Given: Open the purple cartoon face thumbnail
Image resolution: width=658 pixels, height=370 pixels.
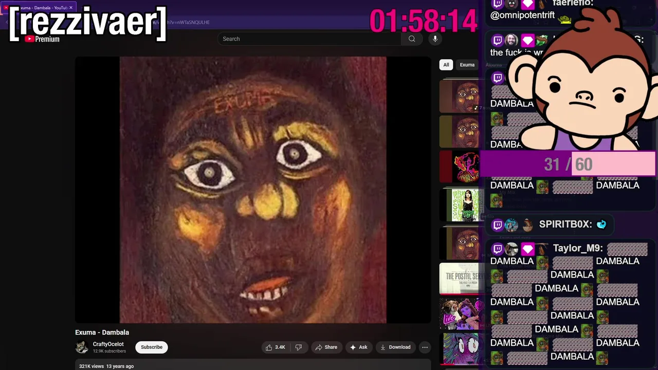Looking at the screenshot, I should coord(462,348).
